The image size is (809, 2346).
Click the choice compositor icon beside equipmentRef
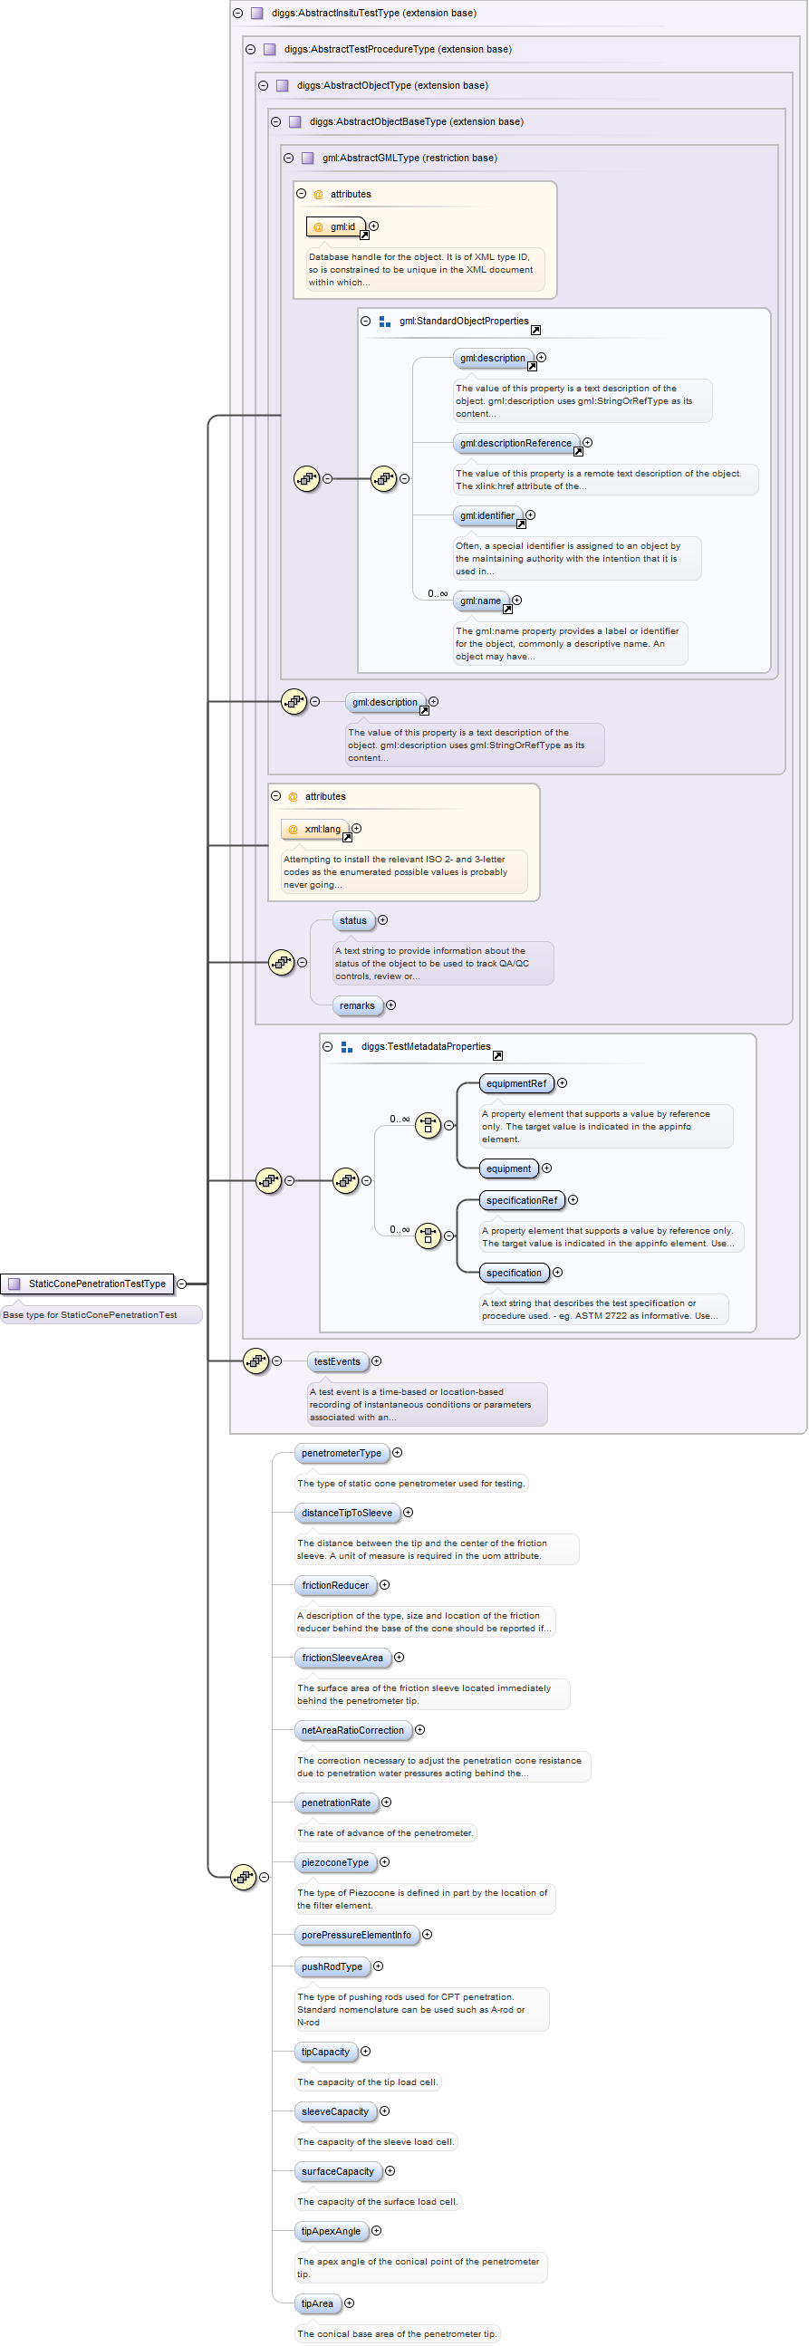pos(429,1125)
